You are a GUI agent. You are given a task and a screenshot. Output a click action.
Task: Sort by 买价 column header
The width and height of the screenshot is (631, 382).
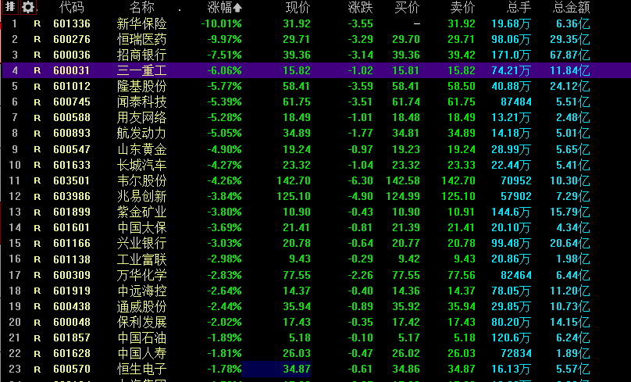407,7
